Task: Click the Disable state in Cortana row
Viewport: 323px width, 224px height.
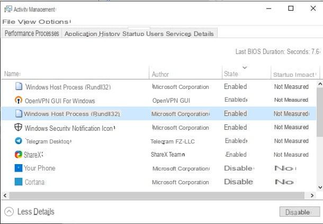Action: point(238,182)
